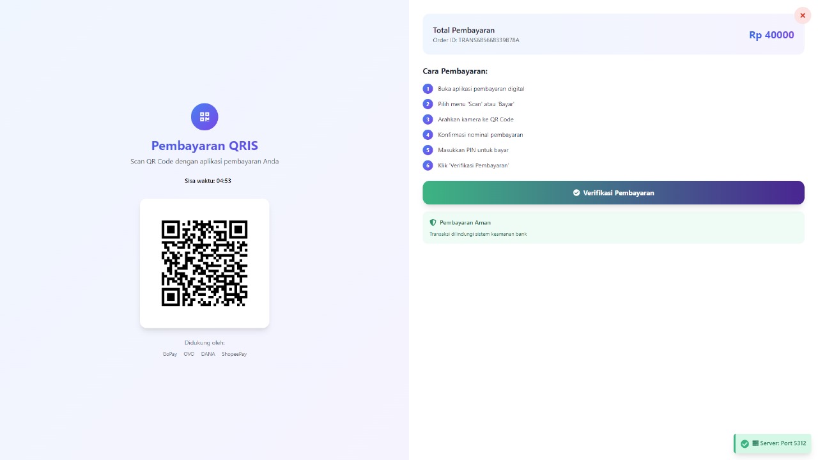Click the step 1 number badge

pos(428,89)
